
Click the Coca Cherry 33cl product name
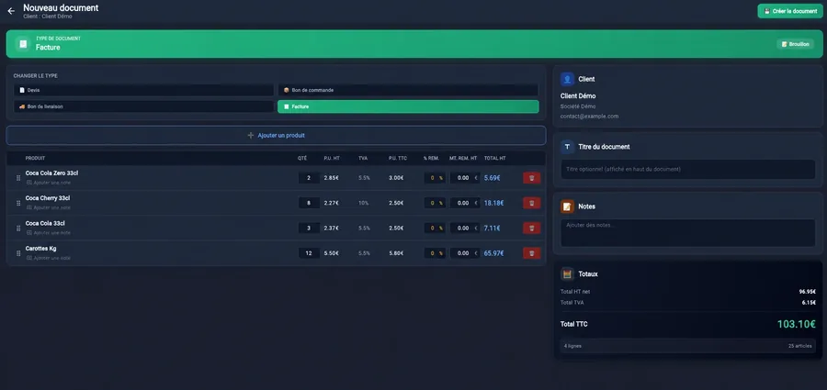48,198
